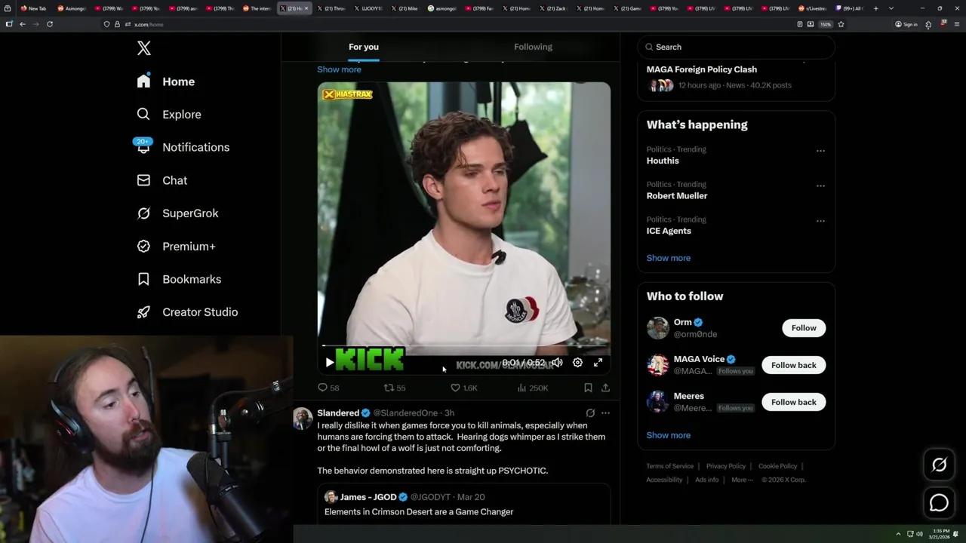The height and width of the screenshot is (543, 966).
Task: Expand the More footer menu
Action: (741, 480)
